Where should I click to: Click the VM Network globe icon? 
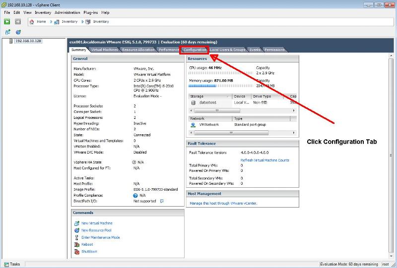pos(193,125)
